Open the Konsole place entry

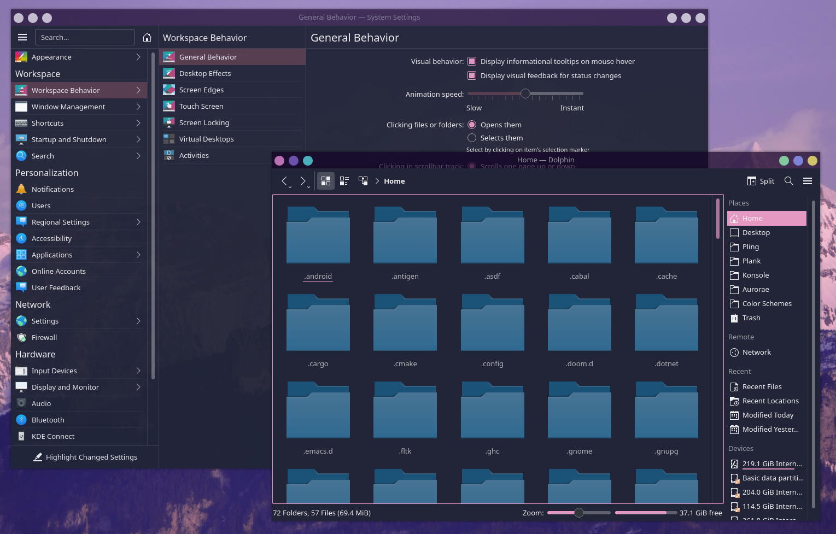click(767, 275)
